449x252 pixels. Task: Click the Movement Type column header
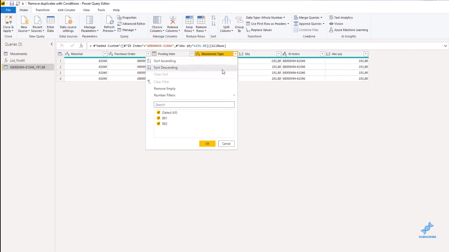tap(213, 54)
